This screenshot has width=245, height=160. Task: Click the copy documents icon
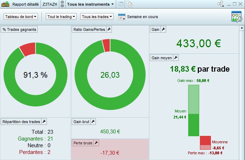129,4
